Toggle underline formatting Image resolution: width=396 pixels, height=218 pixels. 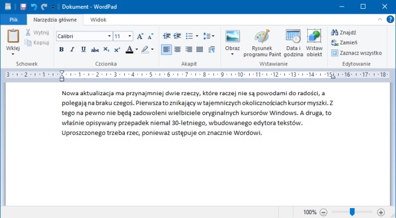84,50
